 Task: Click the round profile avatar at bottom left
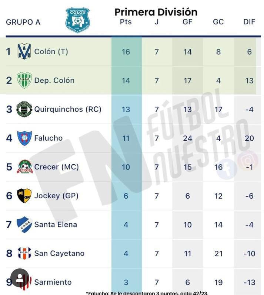tap(20, 278)
